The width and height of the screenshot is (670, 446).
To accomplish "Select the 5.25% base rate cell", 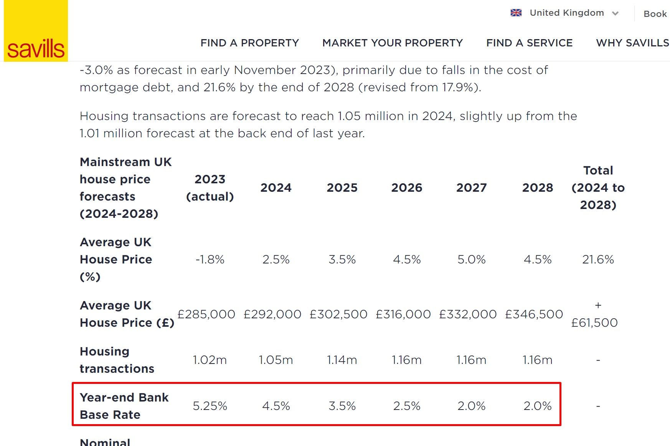I will [x=210, y=406].
